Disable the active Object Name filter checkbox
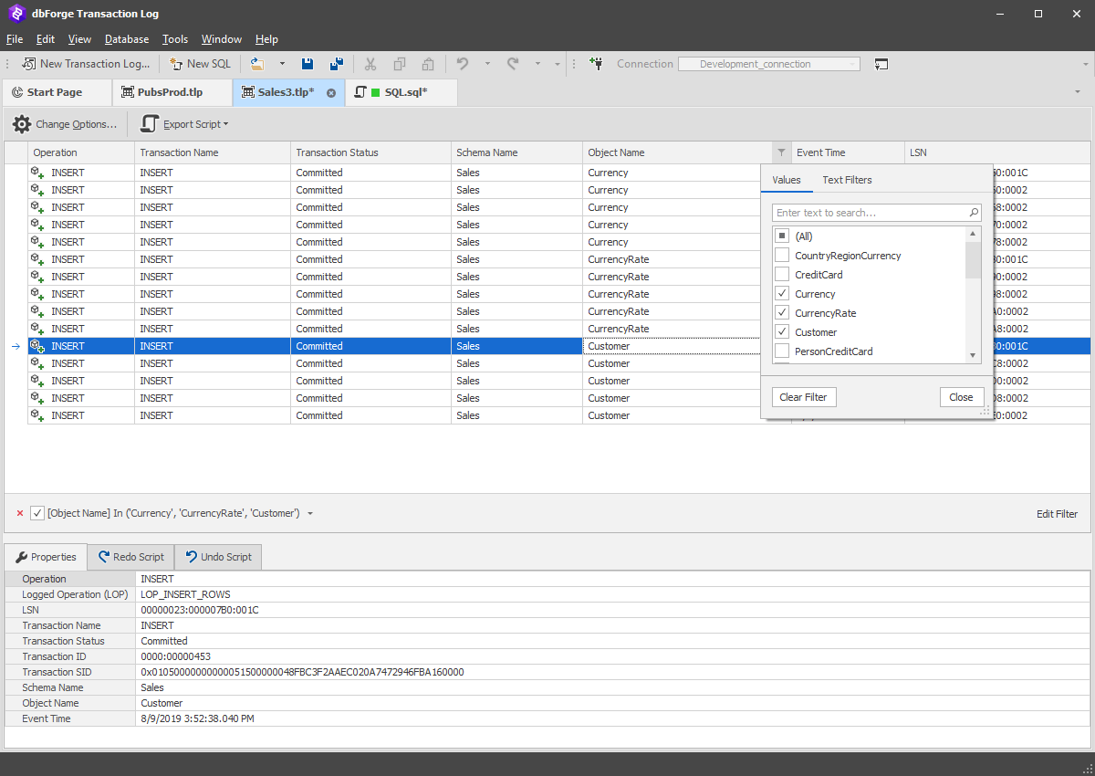The height and width of the screenshot is (776, 1095). 37,513
